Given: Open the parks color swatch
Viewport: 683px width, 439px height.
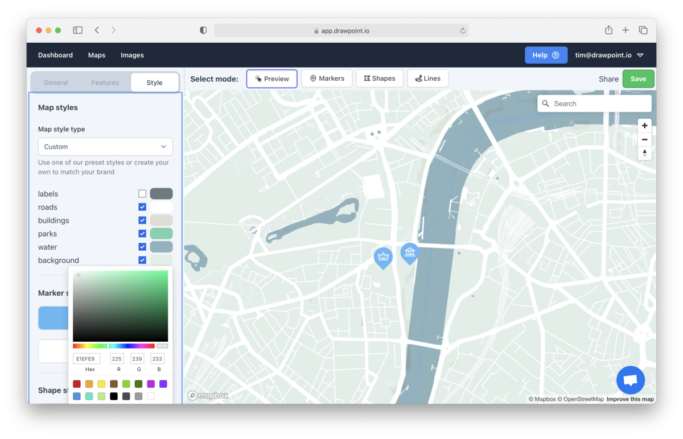Looking at the screenshot, I should (x=161, y=234).
